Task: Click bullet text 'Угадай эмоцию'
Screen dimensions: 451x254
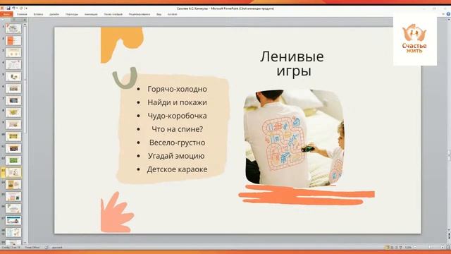Action: pyautogui.click(x=176, y=156)
